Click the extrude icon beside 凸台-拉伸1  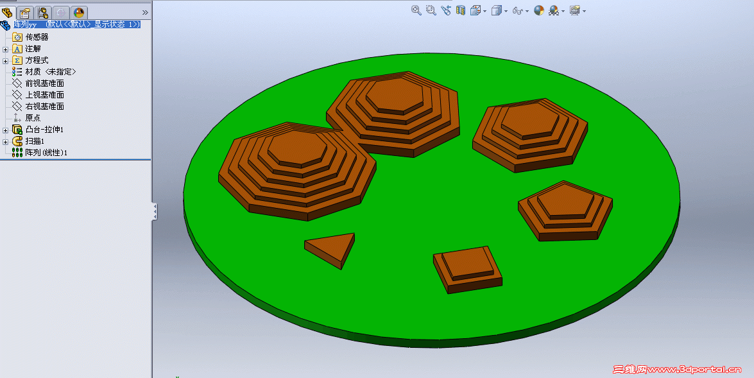(x=17, y=130)
